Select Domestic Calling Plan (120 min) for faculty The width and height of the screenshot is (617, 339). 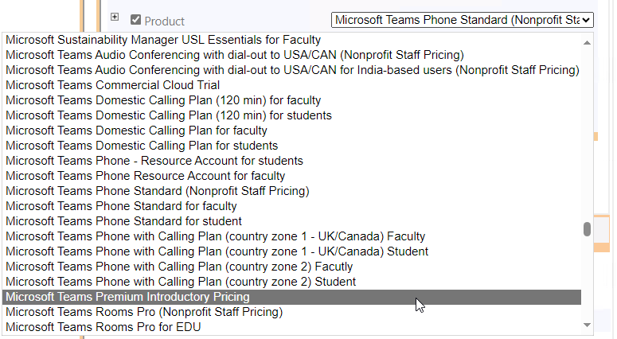tap(291, 100)
